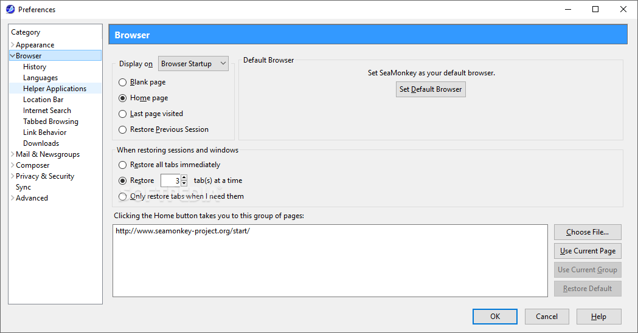Screen dimensions: 638x333
Task: Expand the Advanced category arrow
Action: [x=13, y=198]
